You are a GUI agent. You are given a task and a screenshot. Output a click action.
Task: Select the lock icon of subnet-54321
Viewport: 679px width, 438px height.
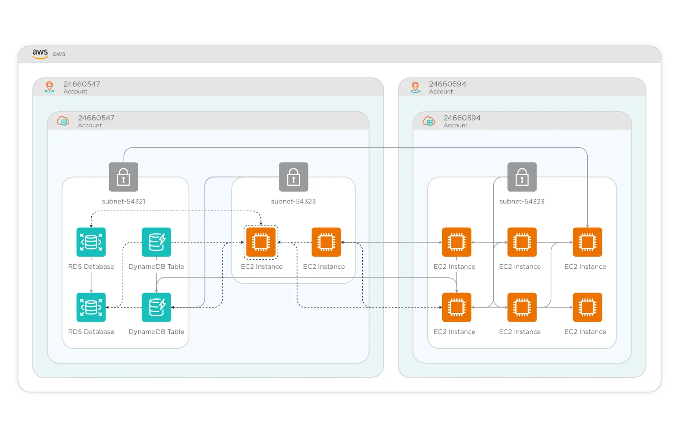124,177
